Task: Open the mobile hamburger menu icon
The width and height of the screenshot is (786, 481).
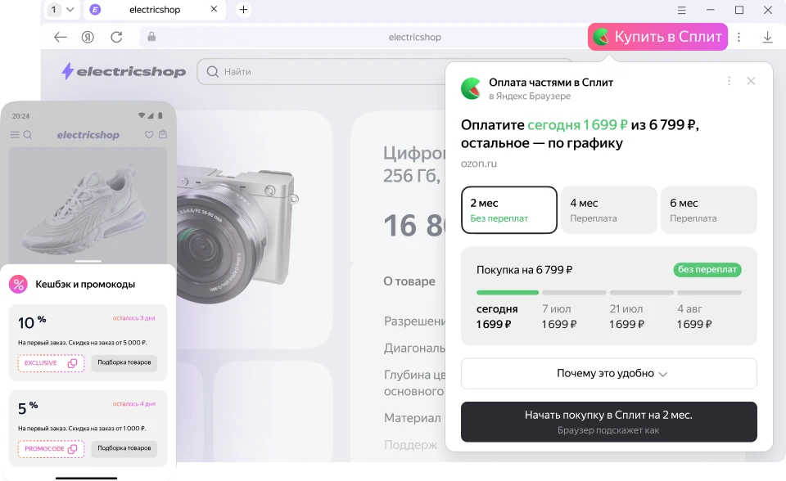Action: (15, 135)
